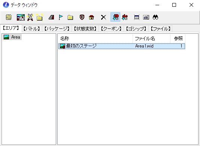The width and height of the screenshot is (200, 146).
Task: Open the 【状態変数】 tab
Action: click(x=85, y=29)
